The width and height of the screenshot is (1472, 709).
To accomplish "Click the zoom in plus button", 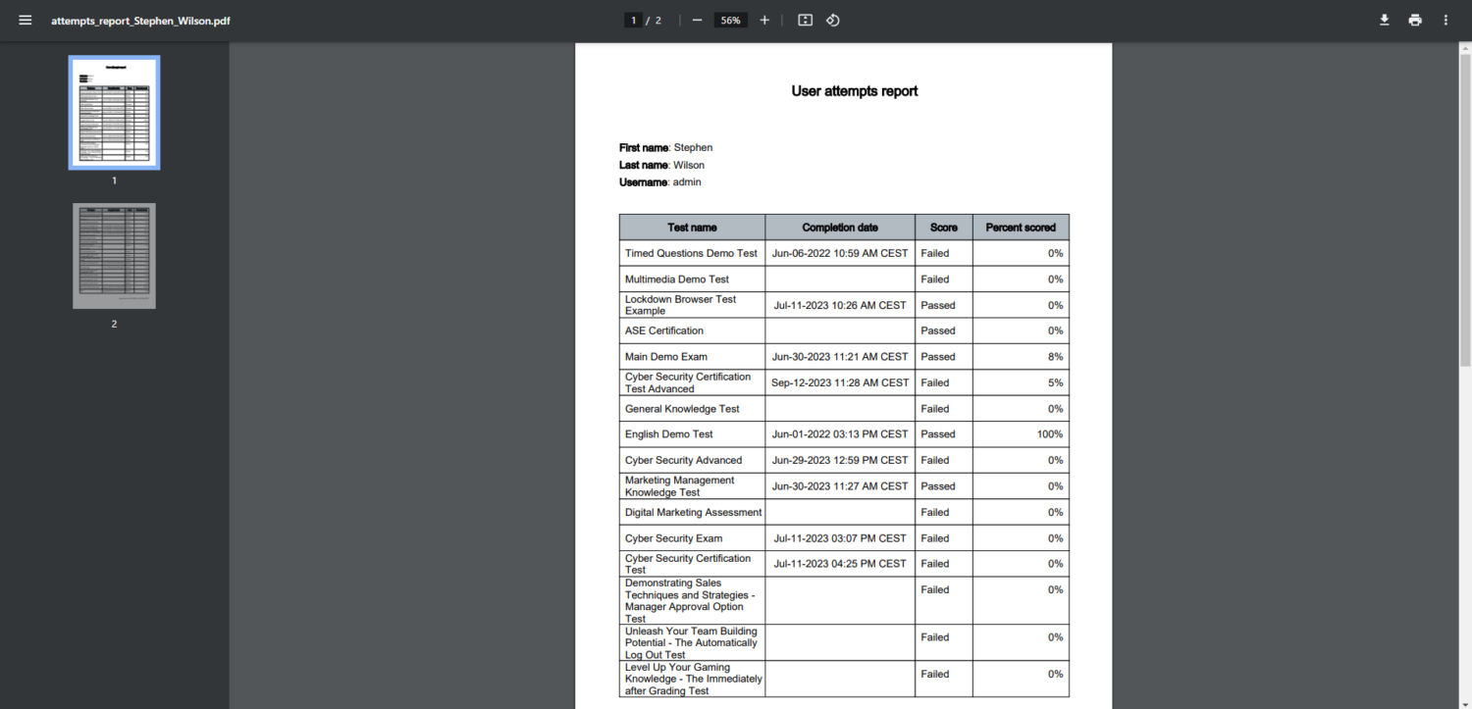I will (x=764, y=21).
